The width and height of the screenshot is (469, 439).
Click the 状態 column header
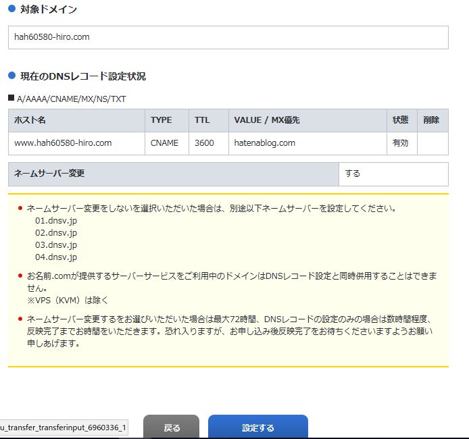[401, 120]
